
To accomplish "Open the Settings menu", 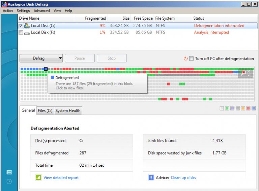I will (x=23, y=11).
